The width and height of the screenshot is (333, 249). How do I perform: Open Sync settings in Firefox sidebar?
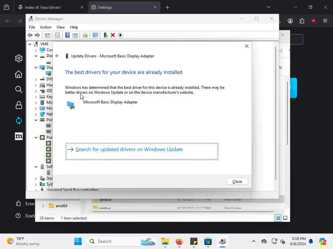coord(19,121)
